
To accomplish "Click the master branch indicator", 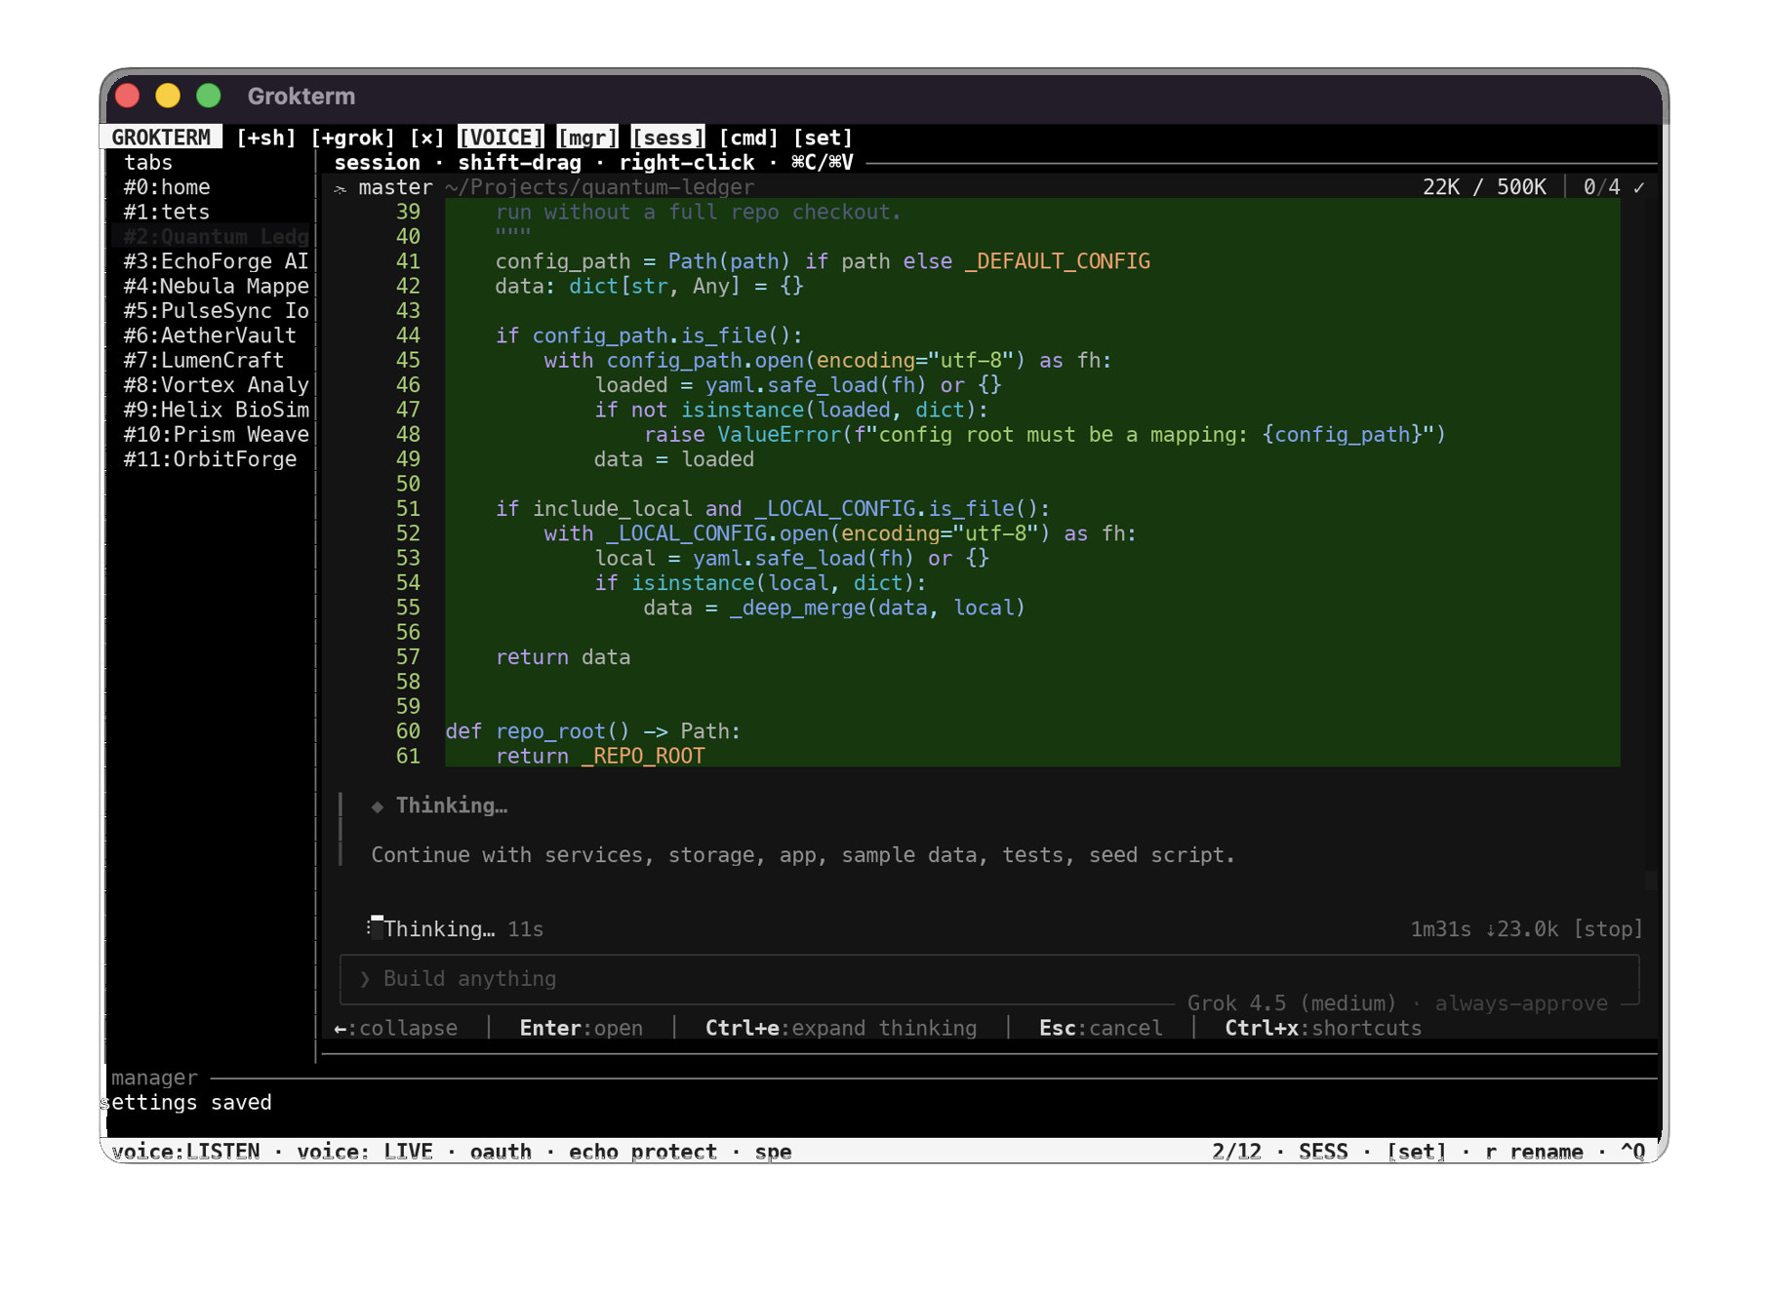I will coord(395,187).
